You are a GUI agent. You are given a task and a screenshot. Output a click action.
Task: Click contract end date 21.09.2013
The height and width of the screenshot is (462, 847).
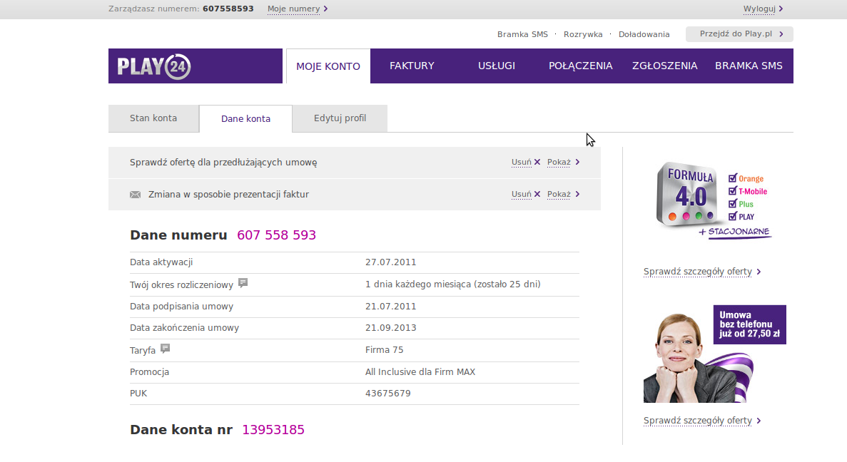pyautogui.click(x=390, y=328)
